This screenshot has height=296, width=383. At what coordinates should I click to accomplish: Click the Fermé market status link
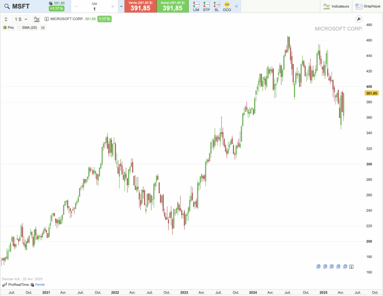coord(40,285)
